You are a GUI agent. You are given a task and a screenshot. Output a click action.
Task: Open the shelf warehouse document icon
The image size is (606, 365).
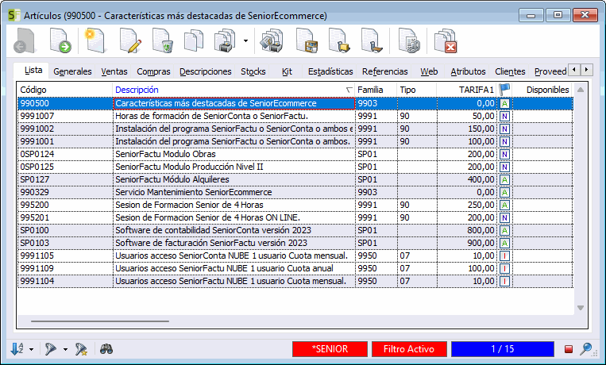[307, 40]
